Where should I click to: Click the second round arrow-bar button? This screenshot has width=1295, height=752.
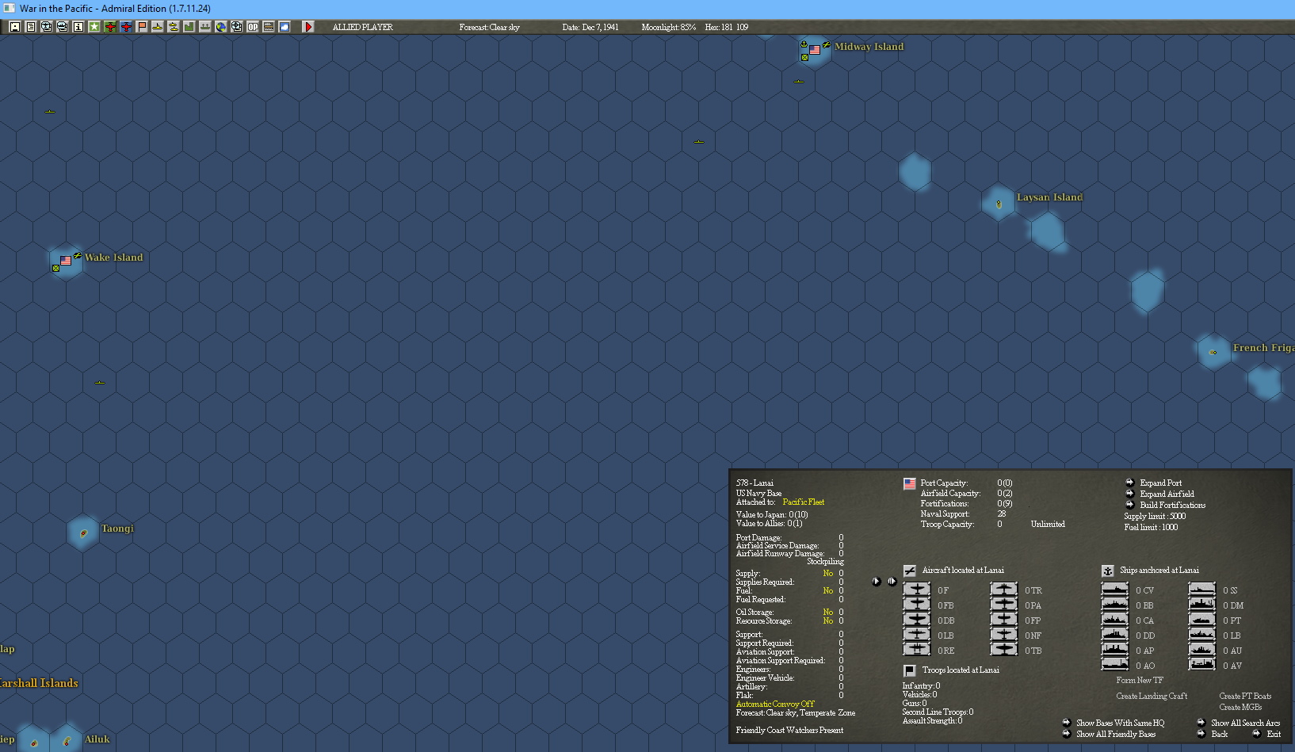pos(892,581)
